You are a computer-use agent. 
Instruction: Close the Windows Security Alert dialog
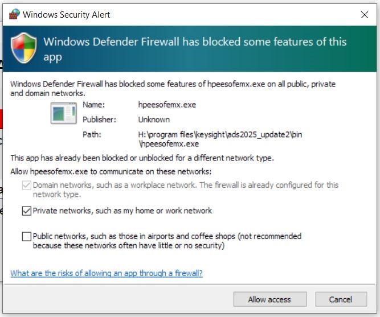coord(364,15)
